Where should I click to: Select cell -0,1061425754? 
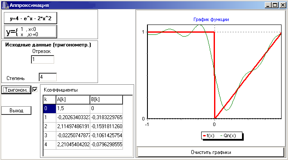pos(106,135)
